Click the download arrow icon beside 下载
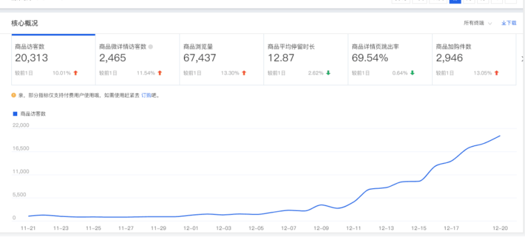 pyautogui.click(x=503, y=23)
